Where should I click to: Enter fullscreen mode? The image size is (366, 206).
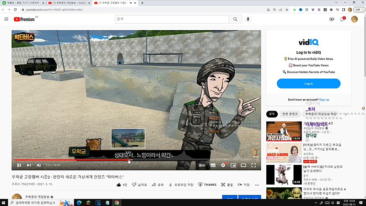click(x=253, y=165)
